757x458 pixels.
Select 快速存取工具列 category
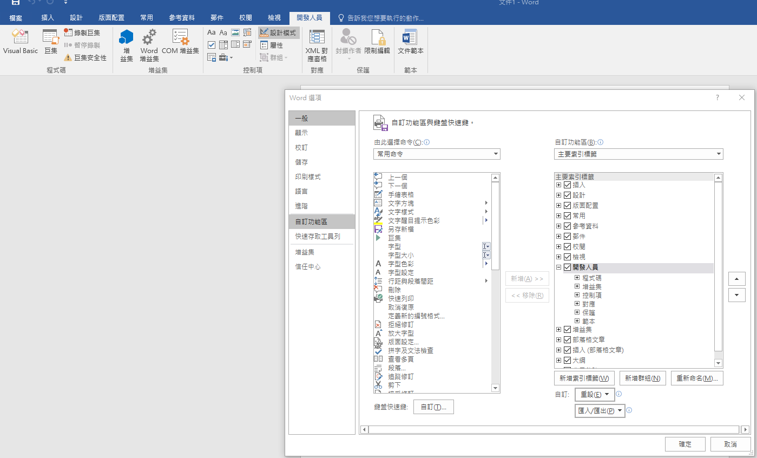(322, 237)
